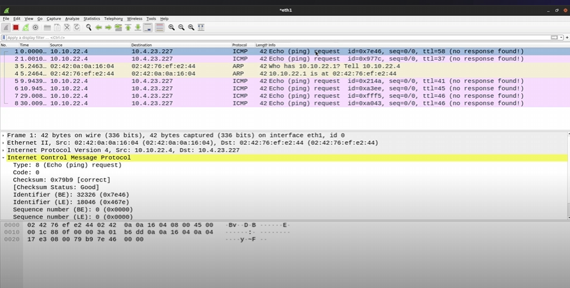
Task: Restart the current capture
Action: pos(26,27)
